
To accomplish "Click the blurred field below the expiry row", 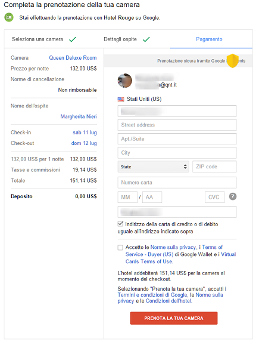I will click(177, 212).
